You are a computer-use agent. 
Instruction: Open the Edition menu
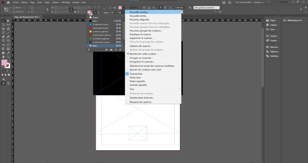tap(25, 2)
